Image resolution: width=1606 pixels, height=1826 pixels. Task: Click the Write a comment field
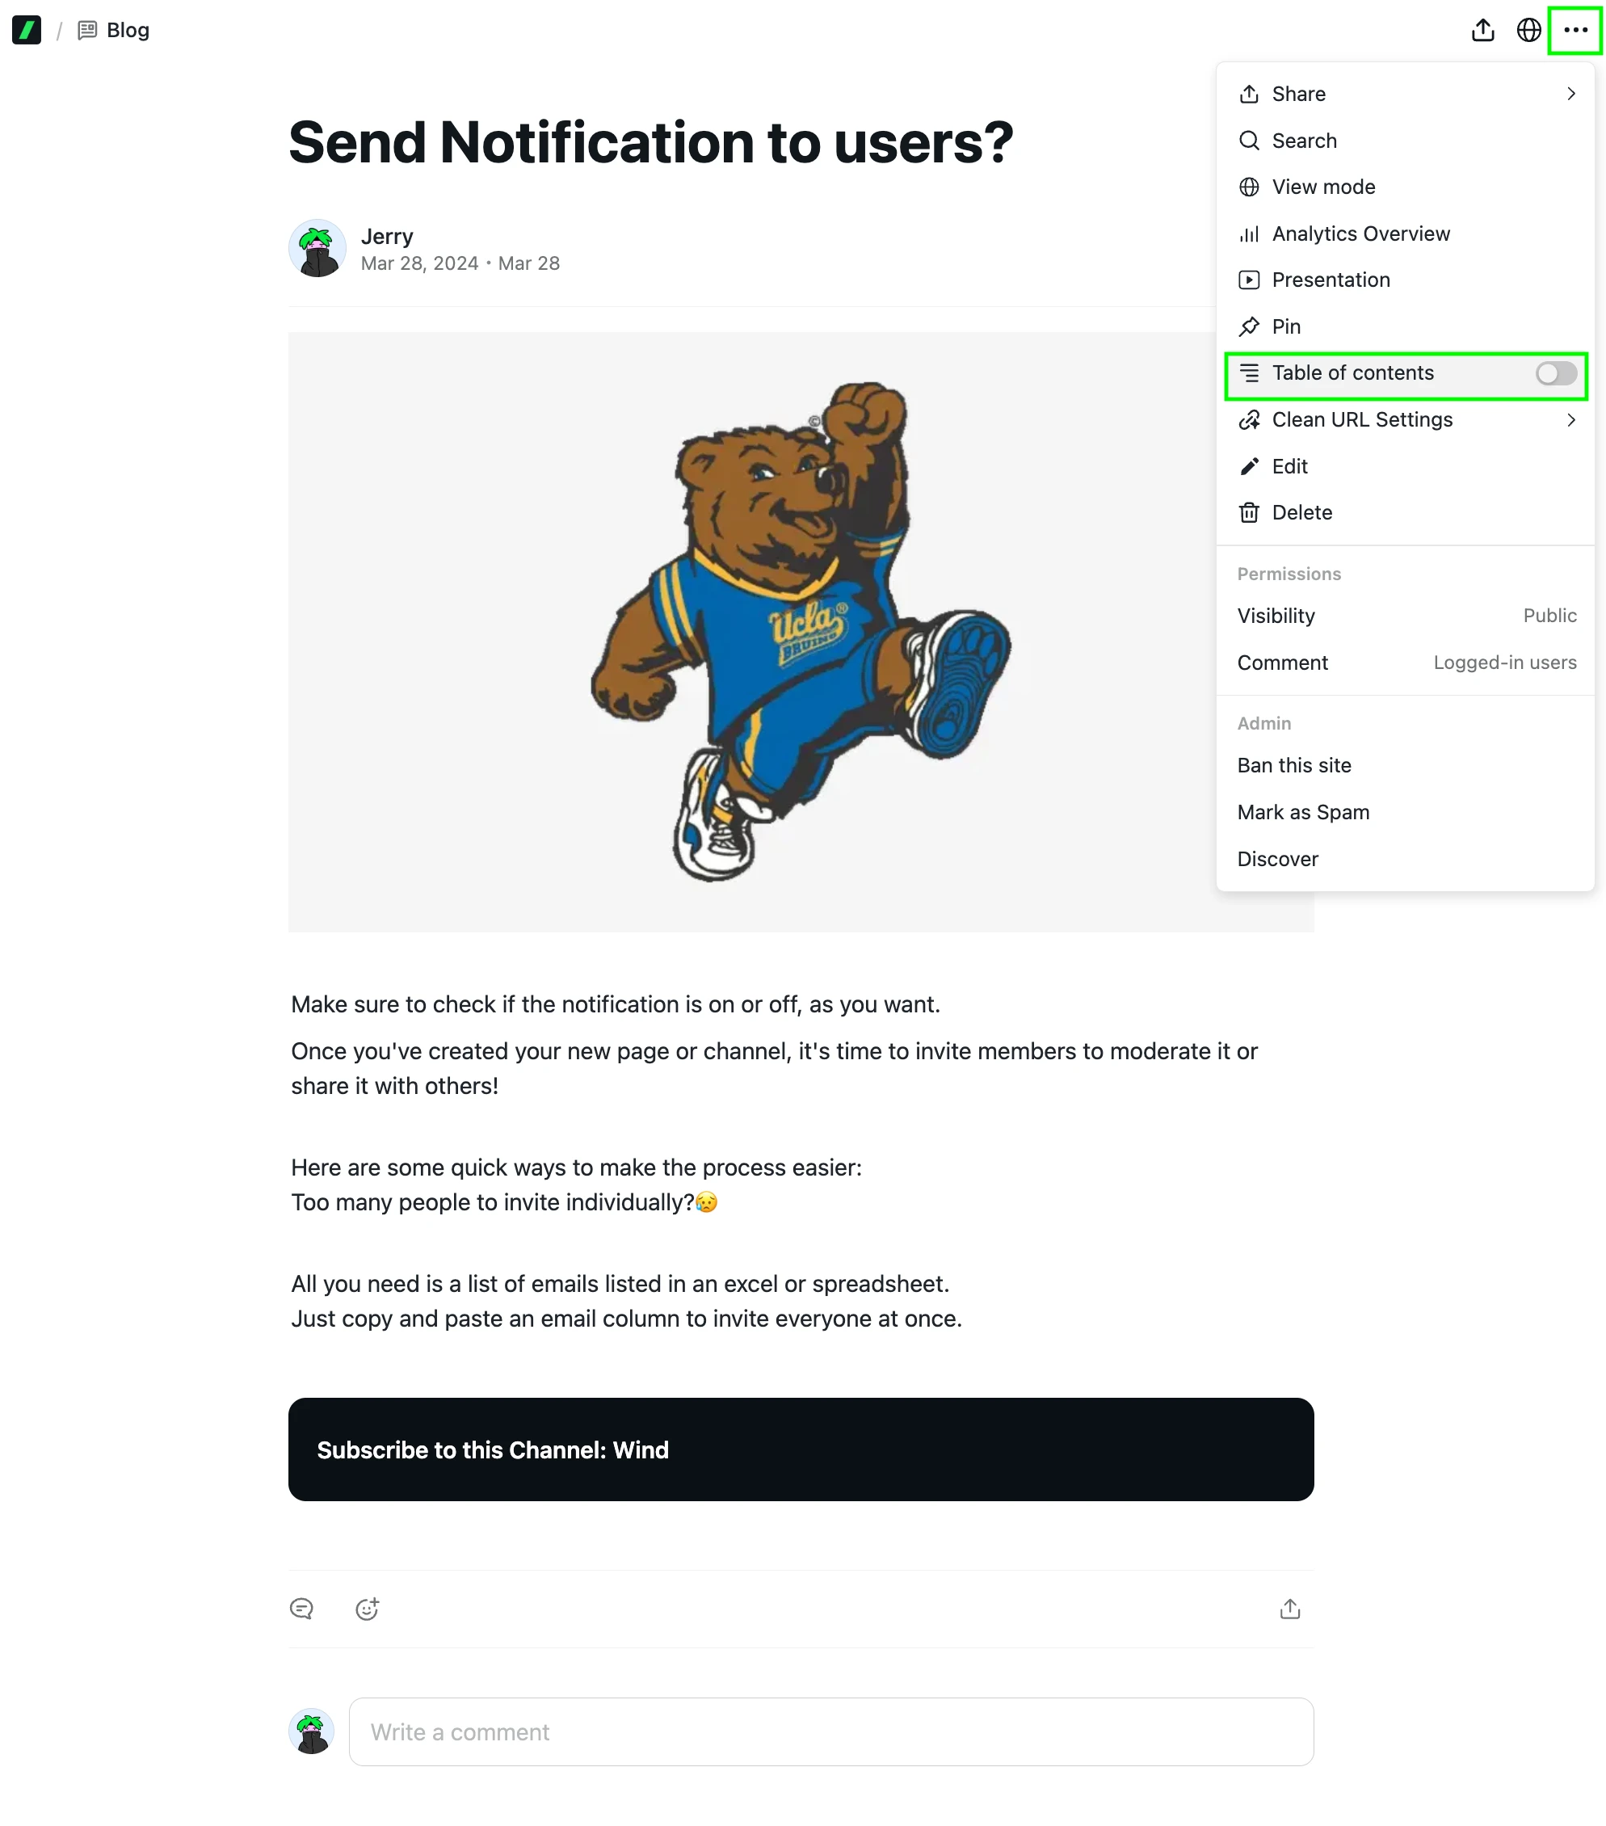point(830,1731)
